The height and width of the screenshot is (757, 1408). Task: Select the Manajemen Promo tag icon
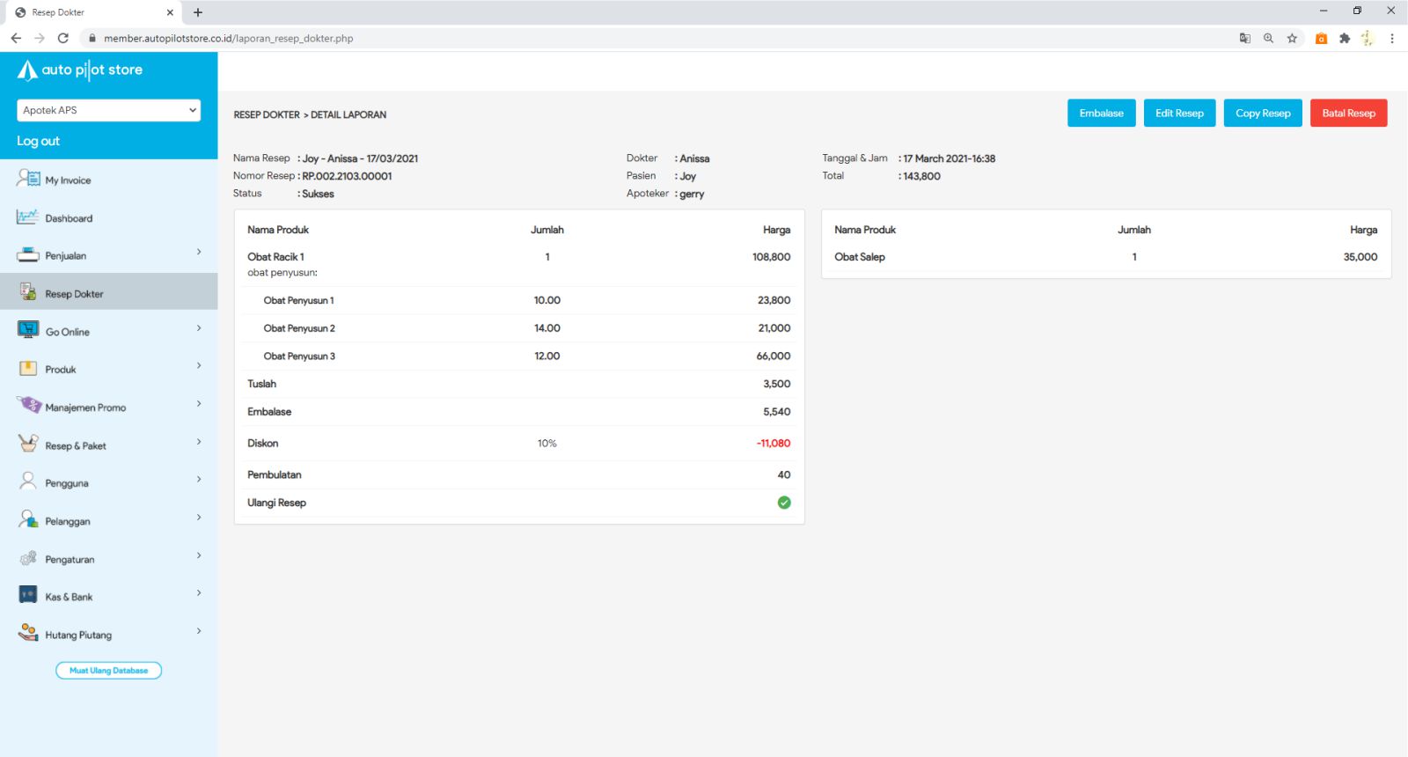pos(29,406)
